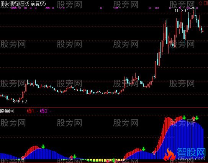The height and width of the screenshot is (163, 208).
Task: Click the 平安银行(日线.前复权) chart title
Action: [x=23, y=3]
